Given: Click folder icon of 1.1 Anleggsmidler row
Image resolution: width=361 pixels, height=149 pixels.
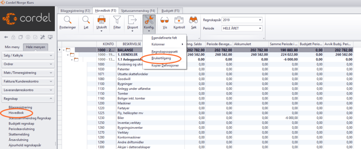Looking at the screenshot, I should click(76, 60).
